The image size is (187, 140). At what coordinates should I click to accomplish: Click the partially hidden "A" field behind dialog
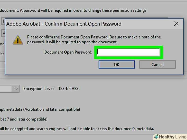pos(4,33)
